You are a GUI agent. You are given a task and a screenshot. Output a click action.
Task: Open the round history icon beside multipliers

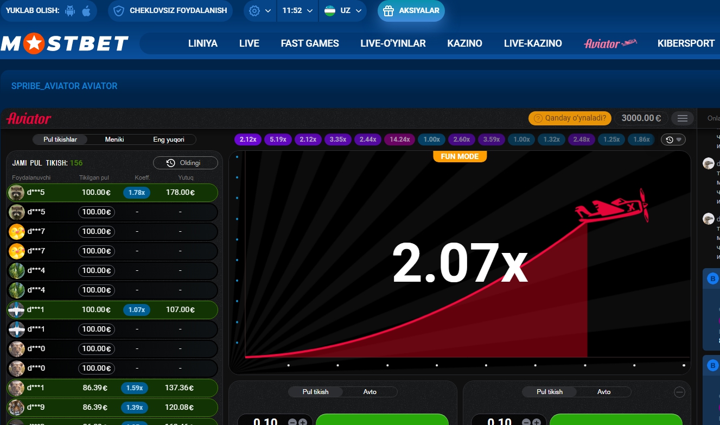click(x=673, y=139)
